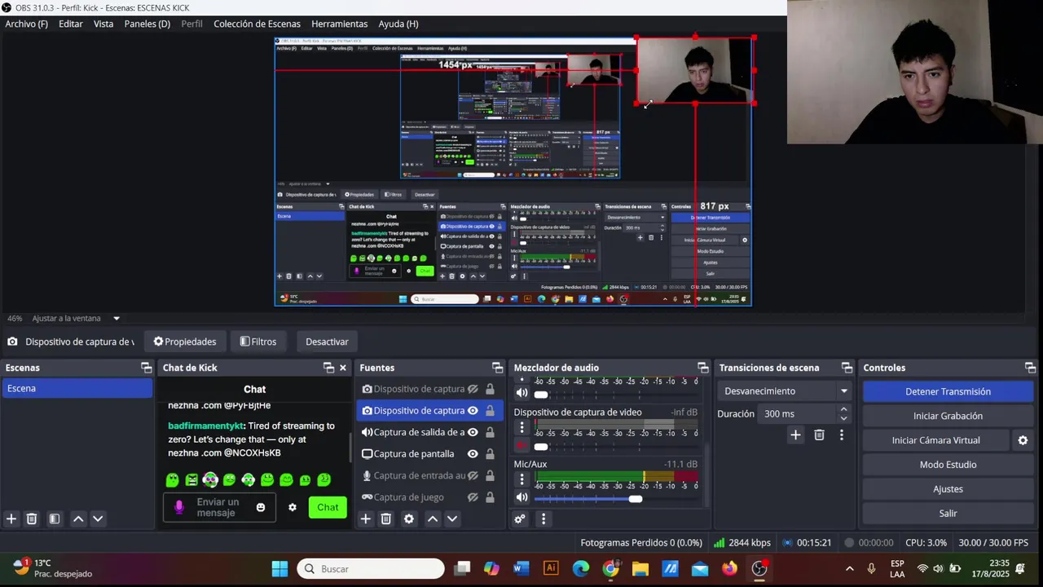Screen dimensions: 1043x587
Task: Increase transition duration with up arrow
Action: (843, 409)
